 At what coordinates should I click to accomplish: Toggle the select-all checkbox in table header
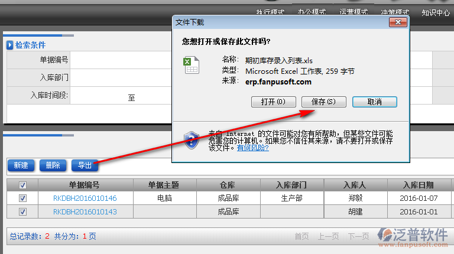tap(22, 185)
